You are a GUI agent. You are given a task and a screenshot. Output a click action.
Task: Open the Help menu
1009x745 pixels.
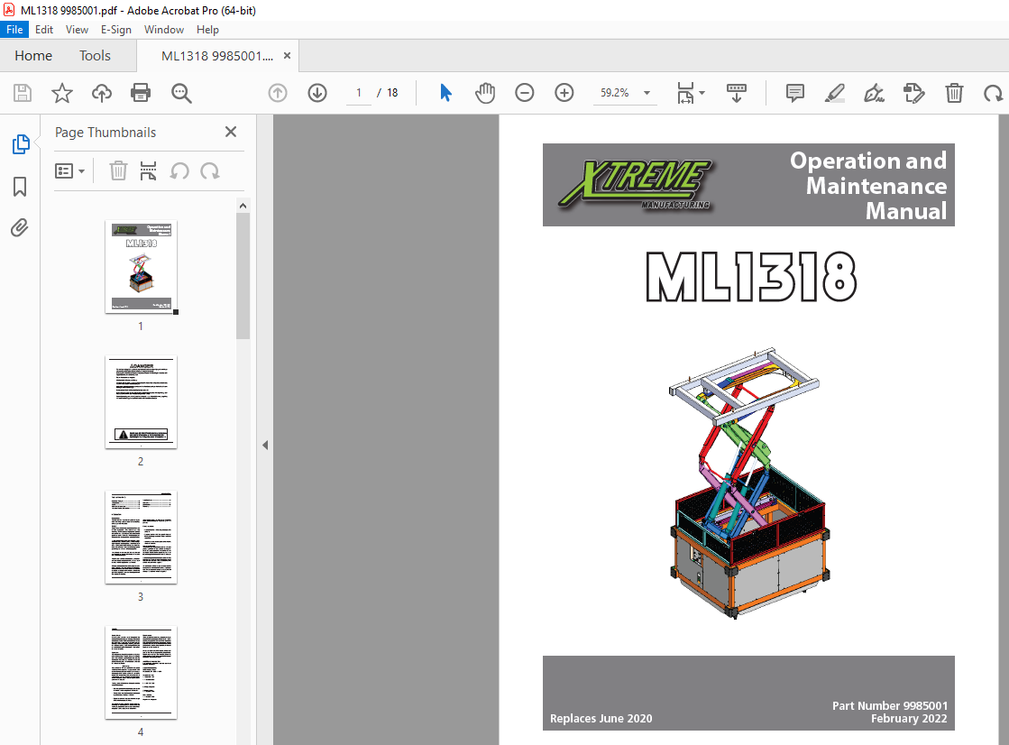click(207, 30)
